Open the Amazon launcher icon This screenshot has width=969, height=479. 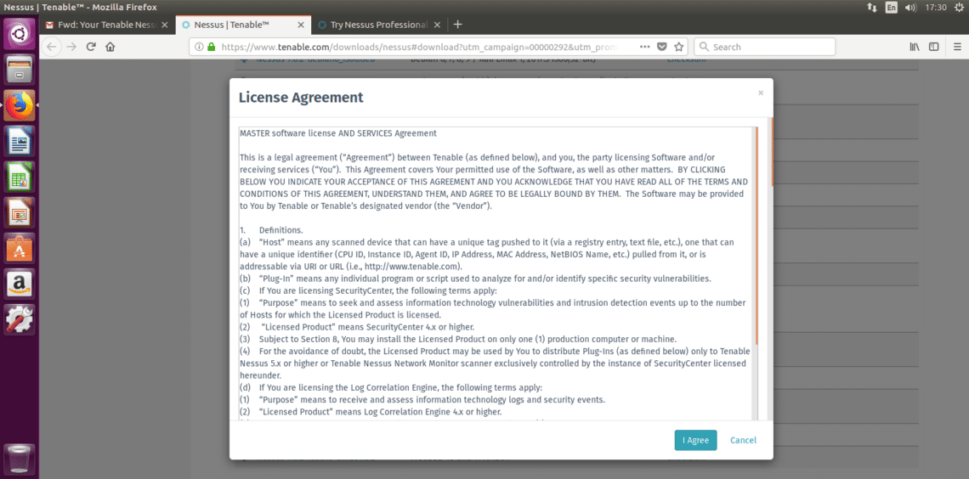click(20, 284)
